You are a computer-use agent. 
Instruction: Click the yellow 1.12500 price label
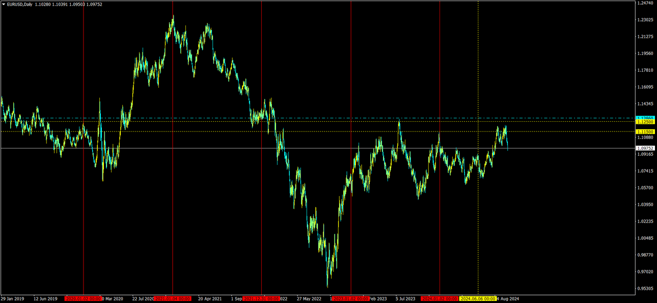[645, 122]
